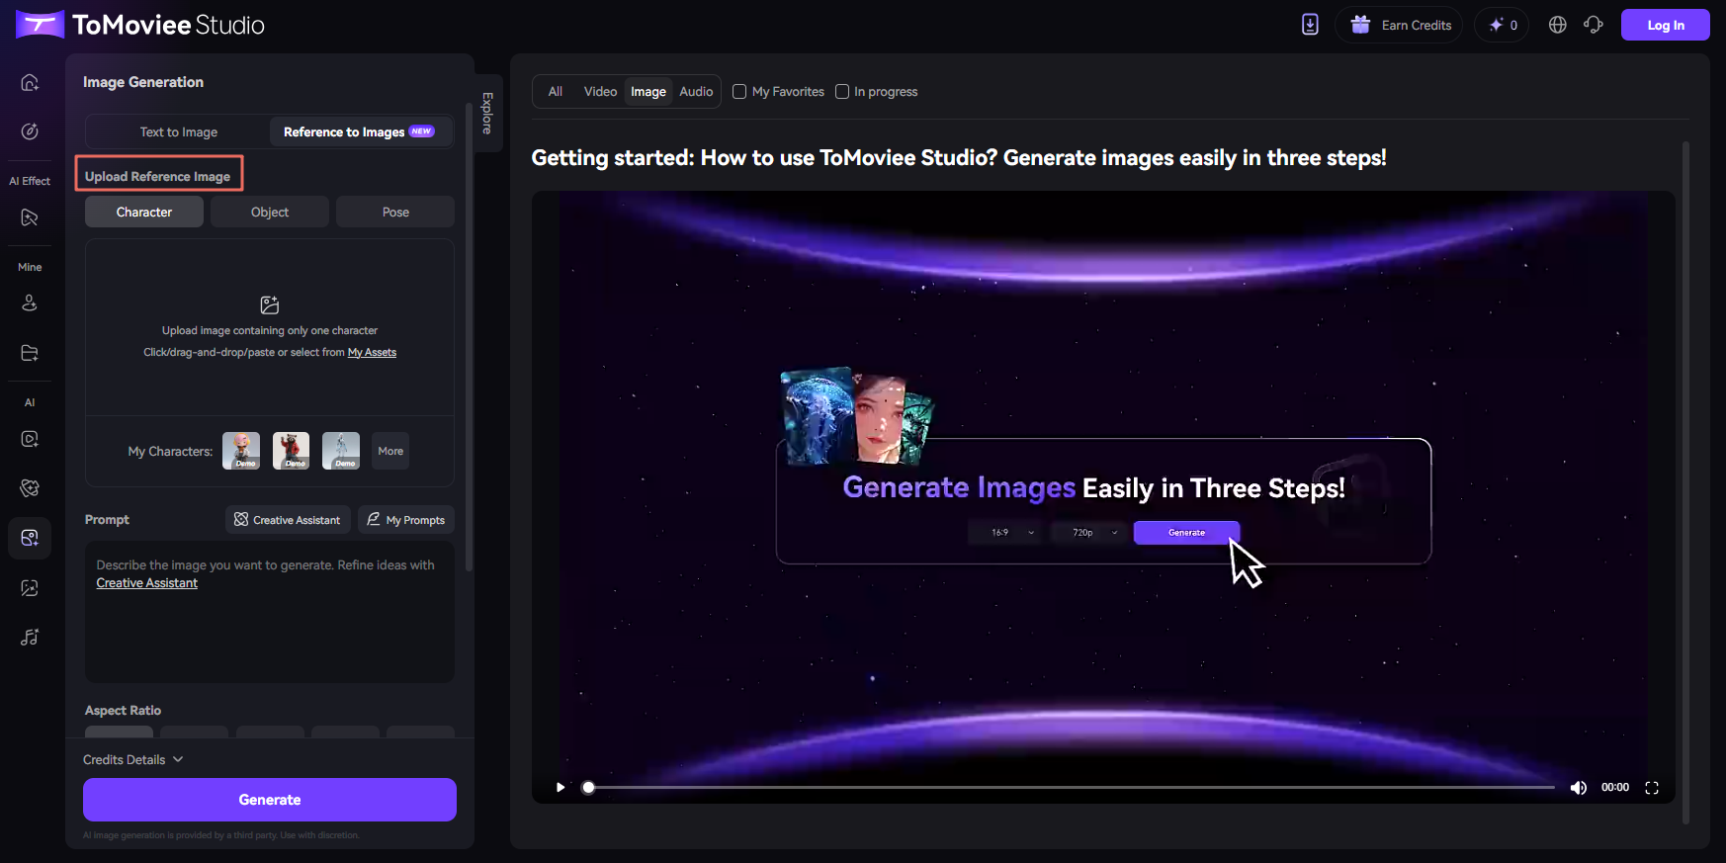Mute the tutorial video volume
The height and width of the screenshot is (863, 1726).
point(1578,788)
